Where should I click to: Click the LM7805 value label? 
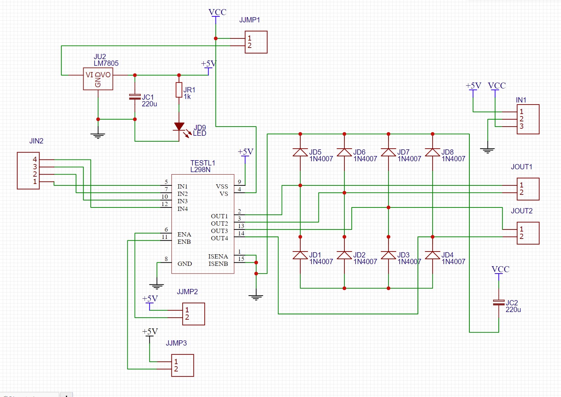tap(106, 63)
